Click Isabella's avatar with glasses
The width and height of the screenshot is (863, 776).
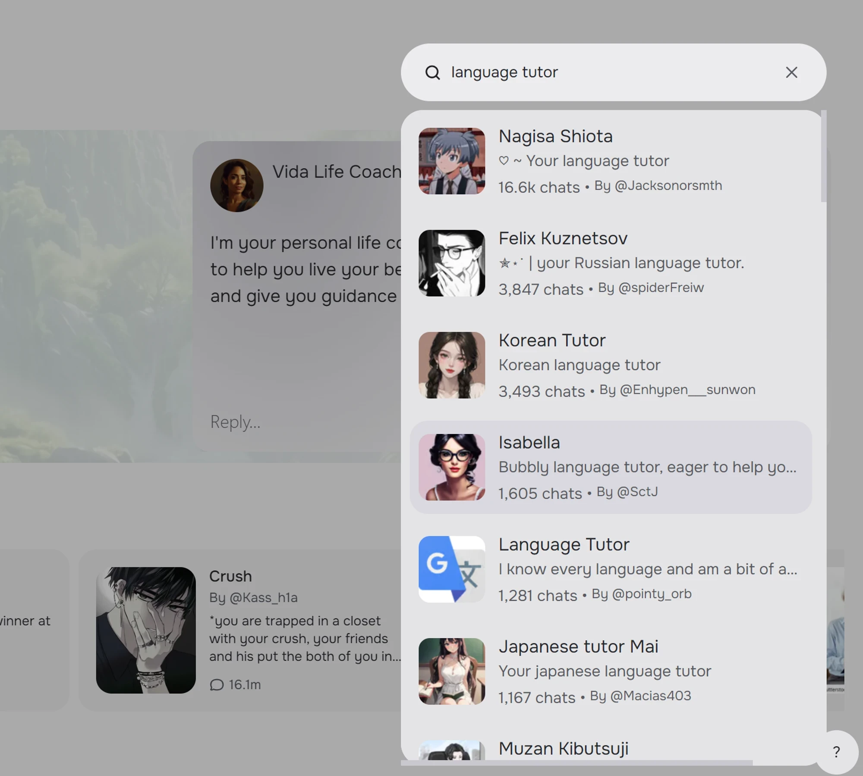452,467
